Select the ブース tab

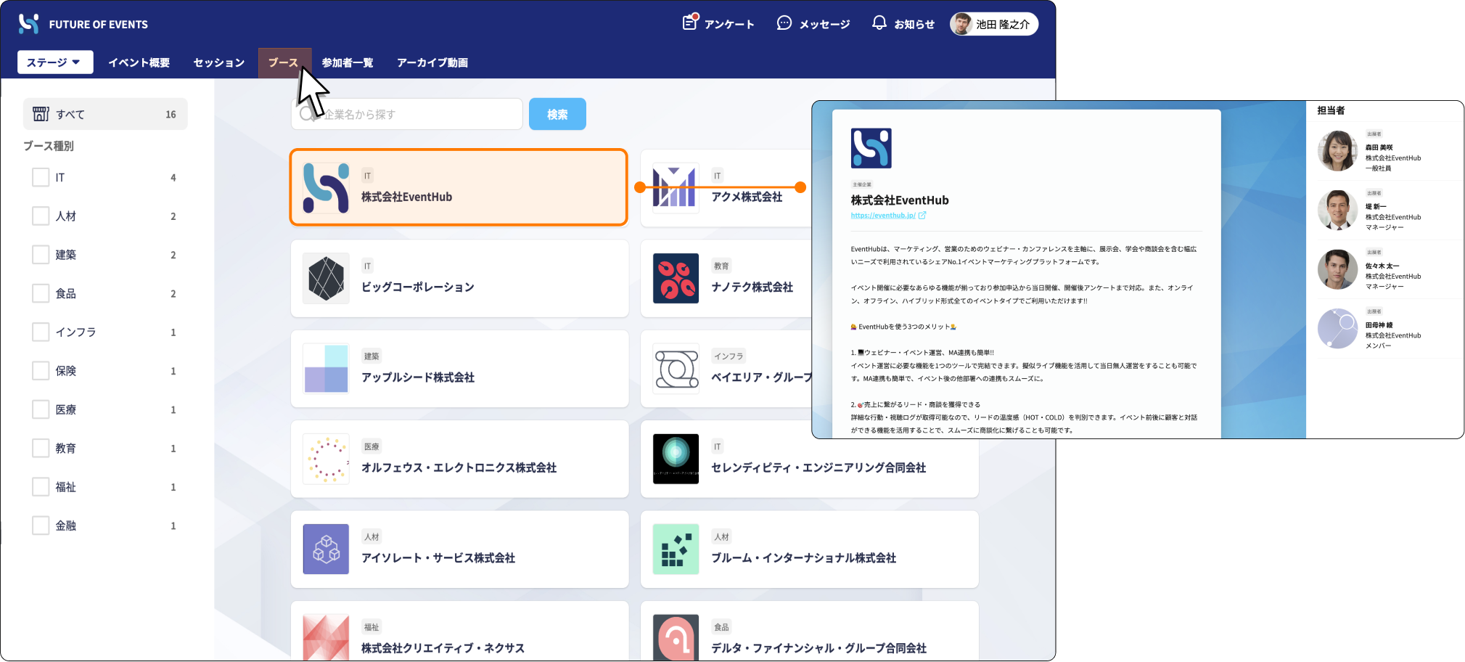(284, 62)
